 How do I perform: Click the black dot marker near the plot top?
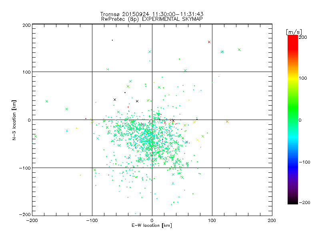(x=112, y=40)
